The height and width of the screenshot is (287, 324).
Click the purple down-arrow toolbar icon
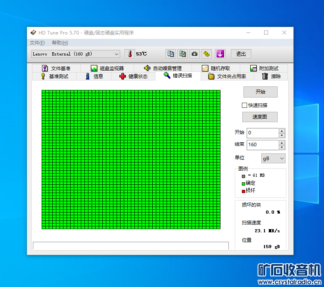click(x=220, y=54)
